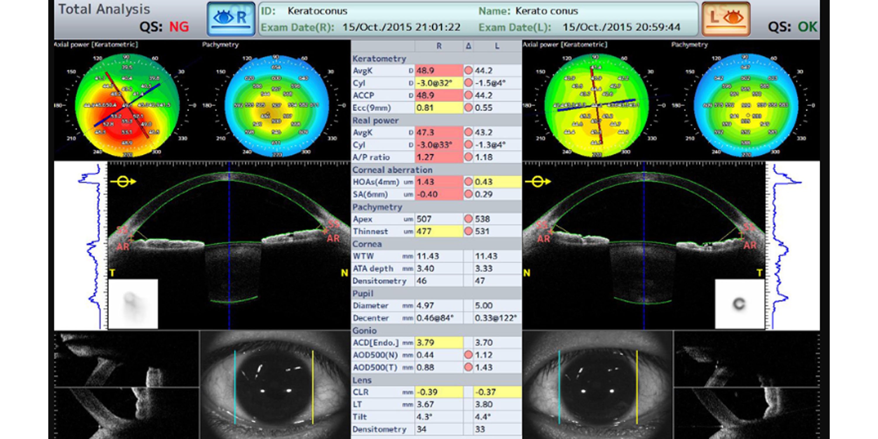
Task: Open right eye pachymetry map
Action: (x=276, y=106)
